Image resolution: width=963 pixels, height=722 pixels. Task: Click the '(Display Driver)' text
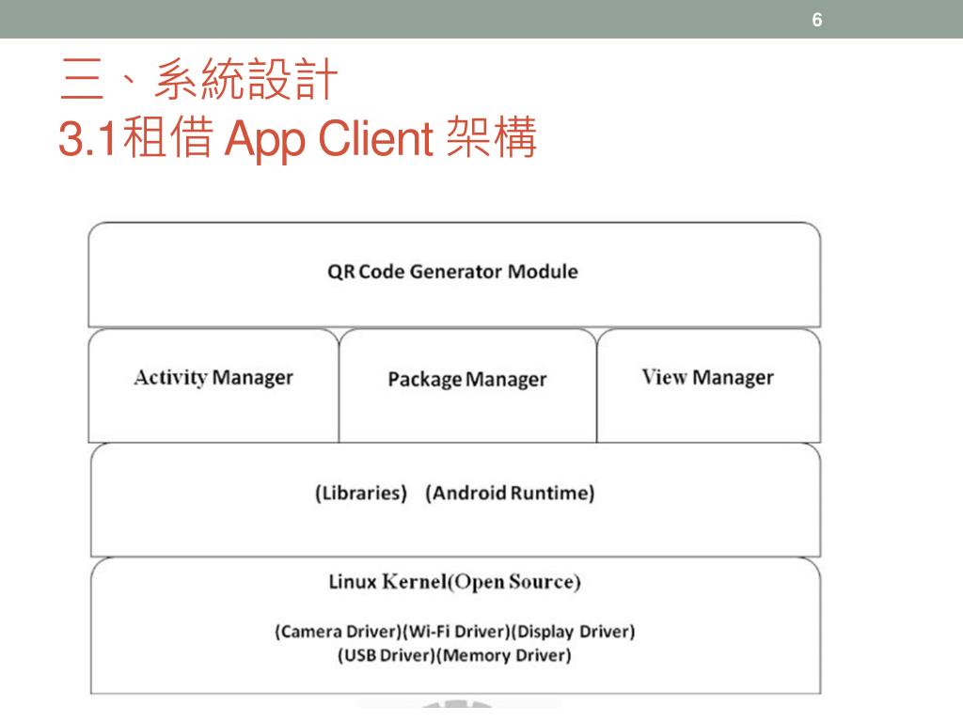click(x=573, y=632)
